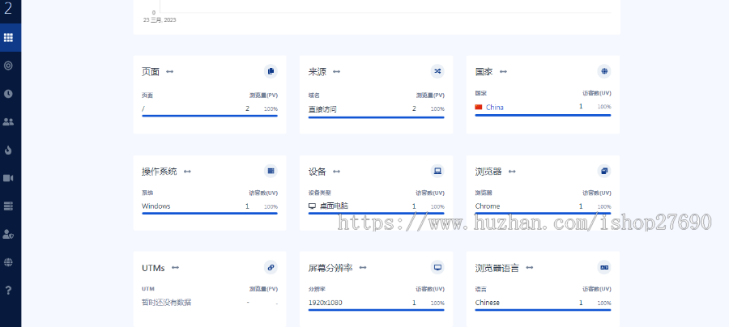Viewport: 729px width, 327px height.
Task: Click the progress bar under China
Action: (x=543, y=115)
